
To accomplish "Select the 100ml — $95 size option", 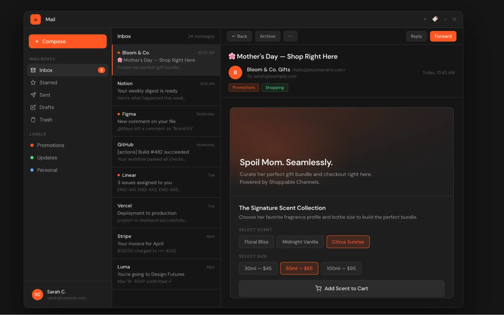I will [x=341, y=268].
